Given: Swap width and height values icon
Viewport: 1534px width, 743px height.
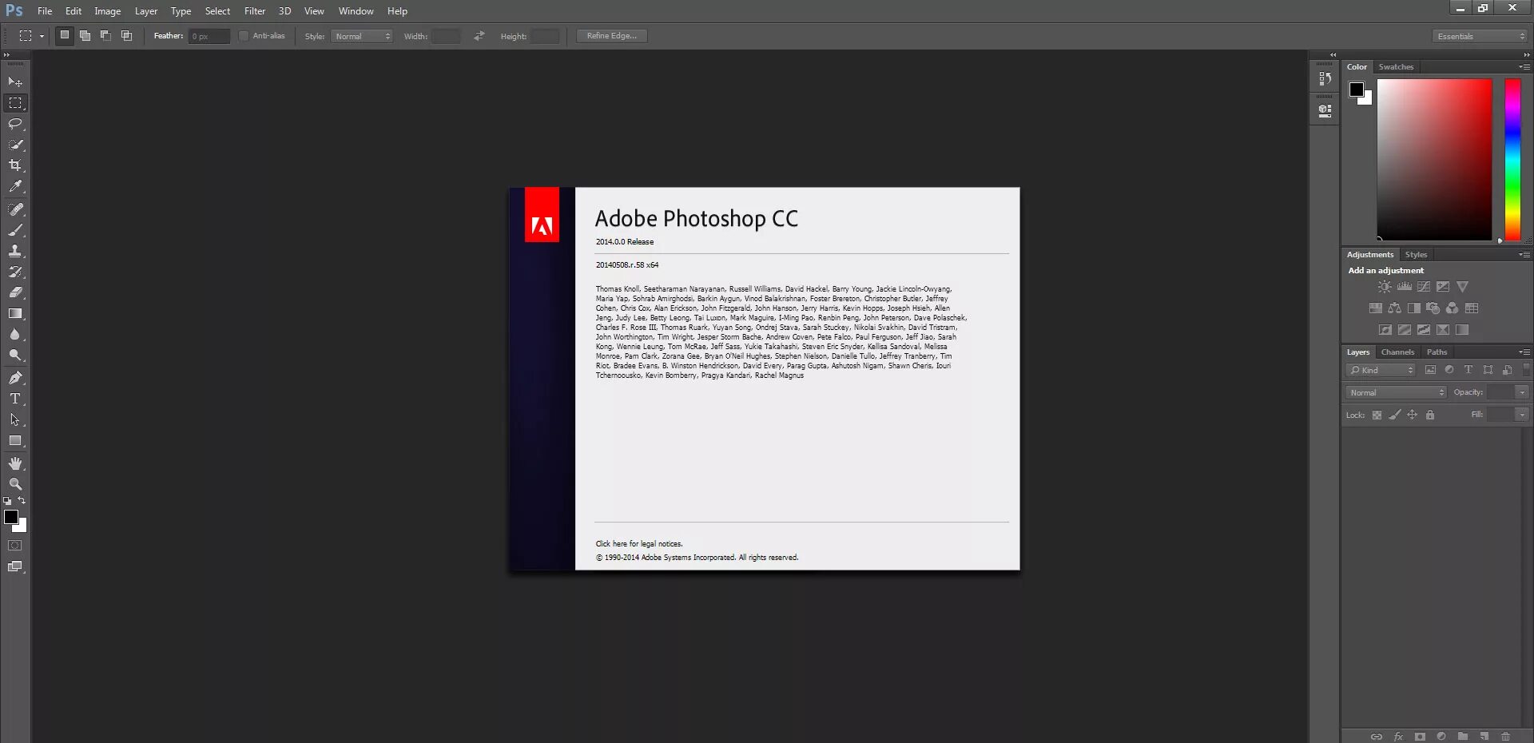Looking at the screenshot, I should [x=479, y=36].
